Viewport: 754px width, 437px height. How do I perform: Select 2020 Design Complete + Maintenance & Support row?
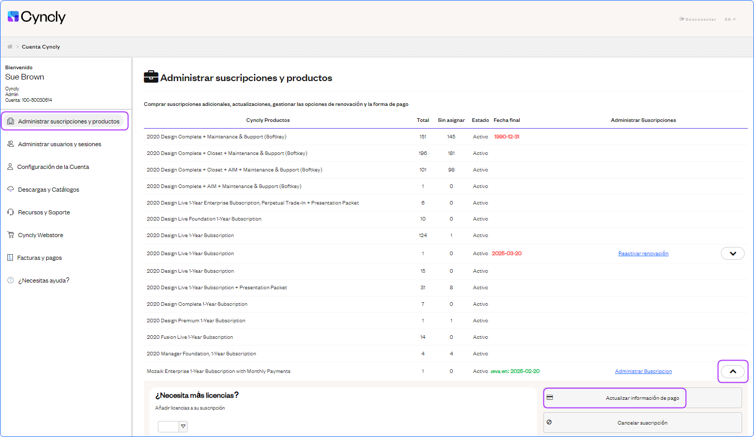(446, 137)
